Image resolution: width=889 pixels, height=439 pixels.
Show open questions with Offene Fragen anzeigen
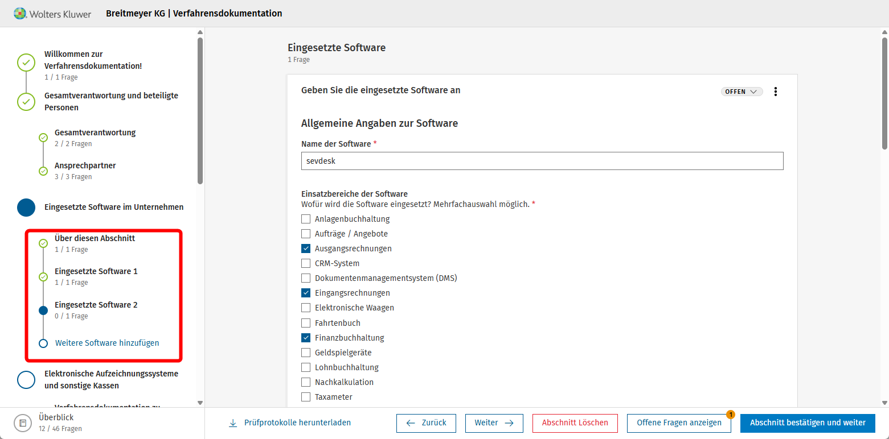tap(679, 423)
